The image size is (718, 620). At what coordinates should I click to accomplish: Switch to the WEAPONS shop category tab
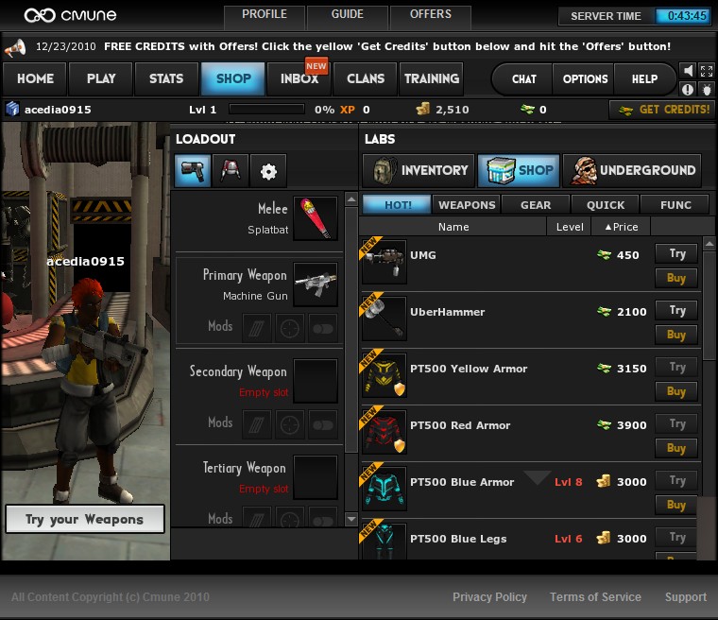467,205
